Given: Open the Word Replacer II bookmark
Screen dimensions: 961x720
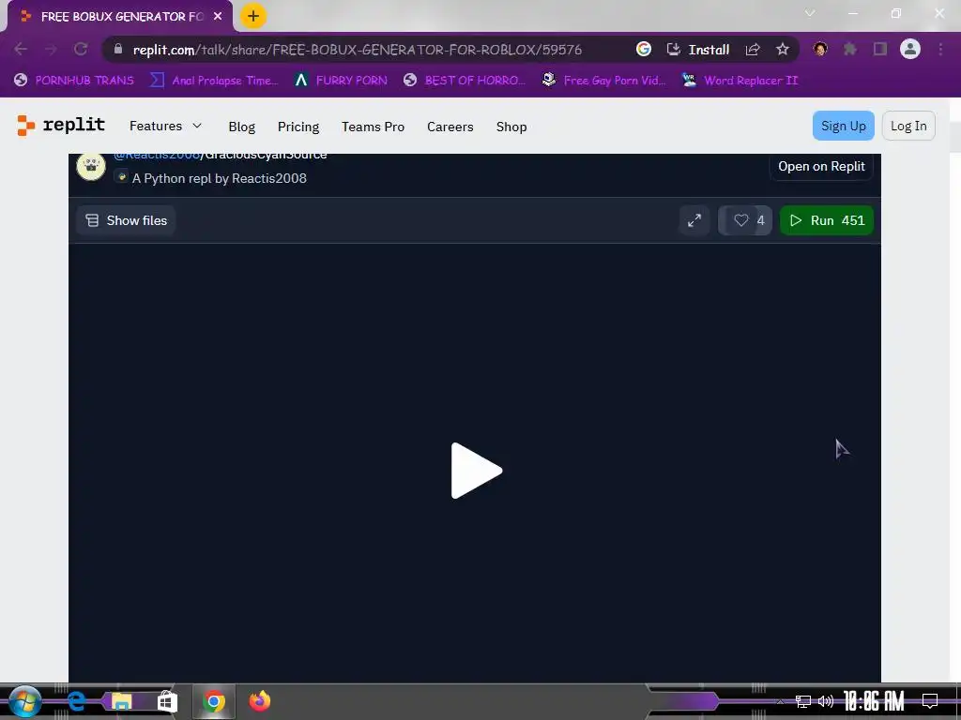Looking at the screenshot, I should tap(740, 81).
